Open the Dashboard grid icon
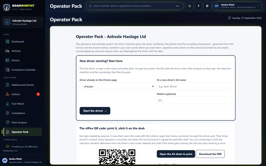 click(7, 41)
